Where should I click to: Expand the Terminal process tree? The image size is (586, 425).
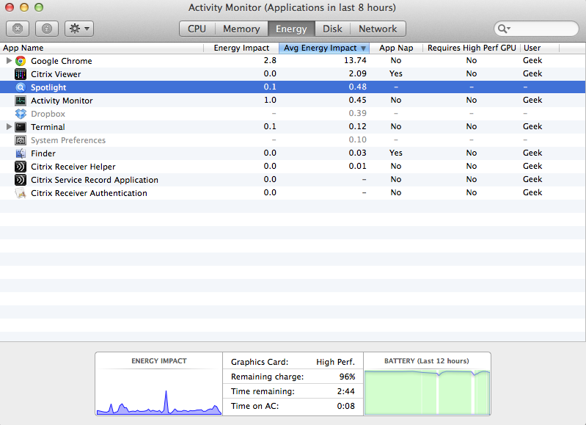point(9,127)
